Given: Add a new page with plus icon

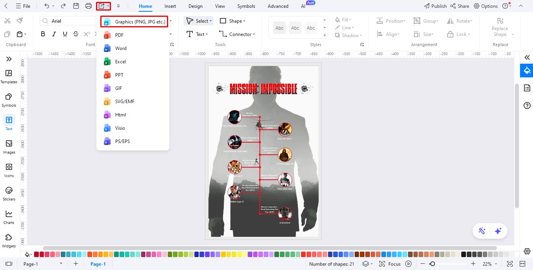Looking at the screenshot, I should 76,264.
